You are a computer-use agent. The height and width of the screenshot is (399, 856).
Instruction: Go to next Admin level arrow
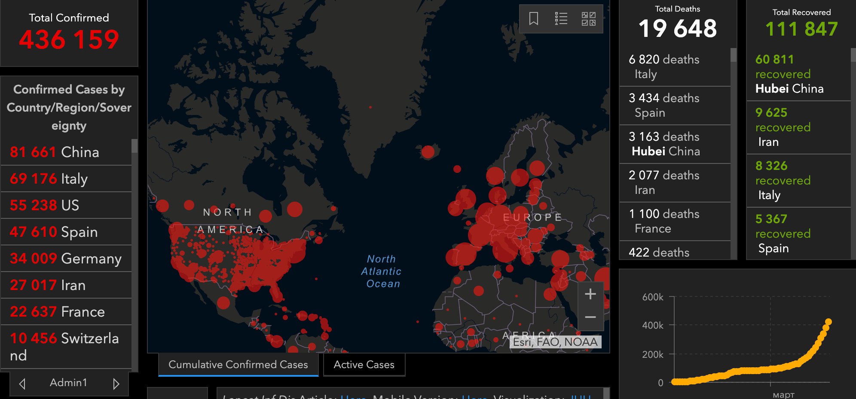click(116, 384)
